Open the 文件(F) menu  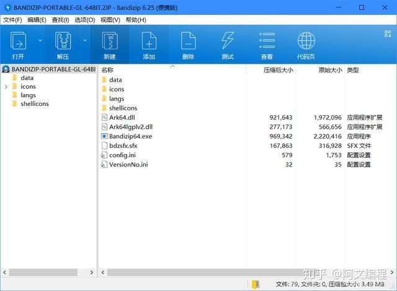pos(12,20)
